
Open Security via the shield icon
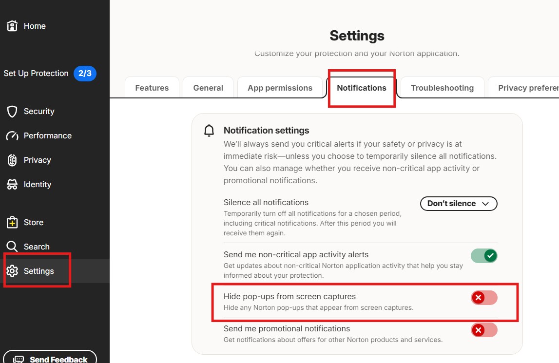coord(12,111)
